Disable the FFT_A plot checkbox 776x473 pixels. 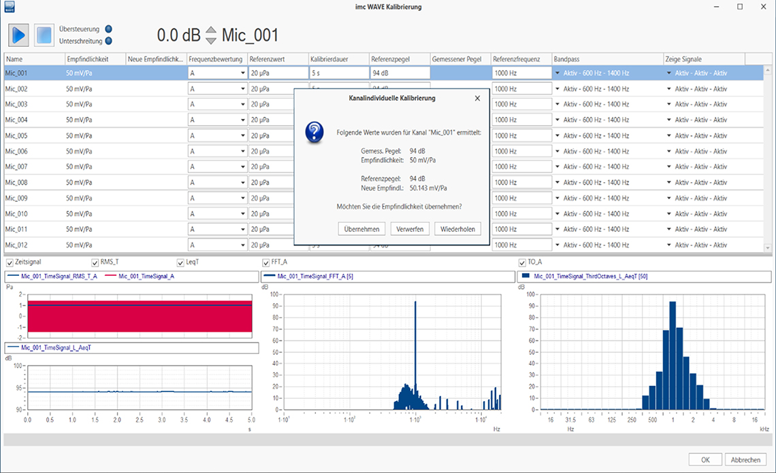(x=266, y=262)
